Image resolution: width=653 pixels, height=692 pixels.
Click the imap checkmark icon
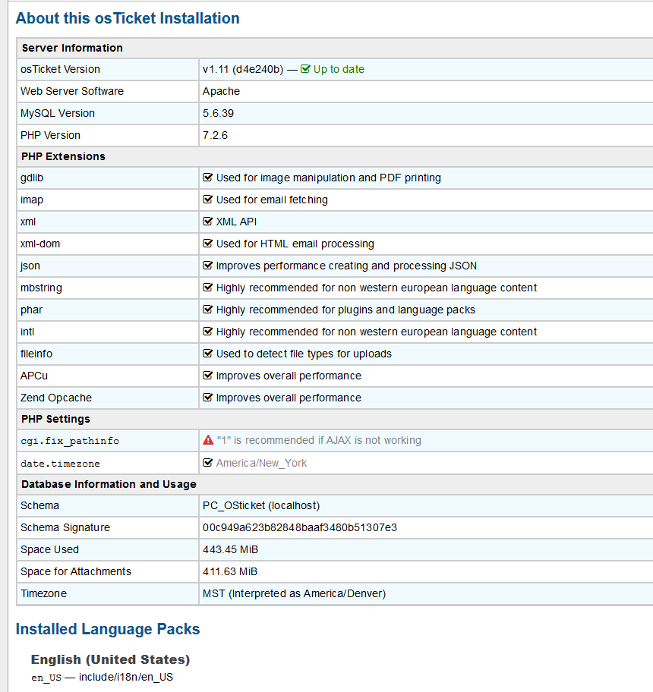[x=208, y=200]
